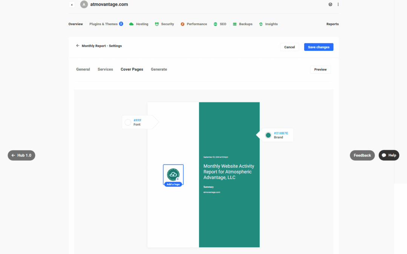Viewport: 407px width, 254px height.
Task: Open the WordPress admin icon
Action: pyautogui.click(x=330, y=5)
